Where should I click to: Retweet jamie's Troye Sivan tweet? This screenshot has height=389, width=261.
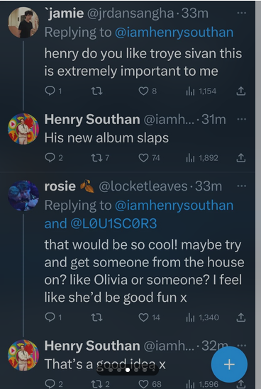(x=96, y=91)
